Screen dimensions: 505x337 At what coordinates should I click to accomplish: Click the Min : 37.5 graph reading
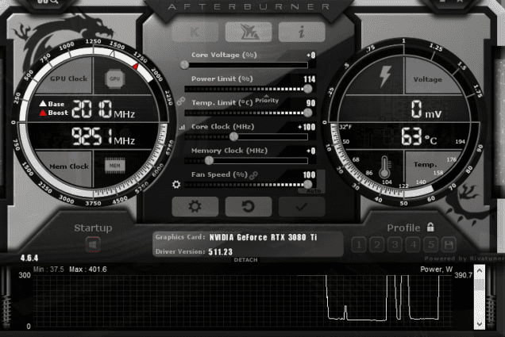[x=48, y=270]
